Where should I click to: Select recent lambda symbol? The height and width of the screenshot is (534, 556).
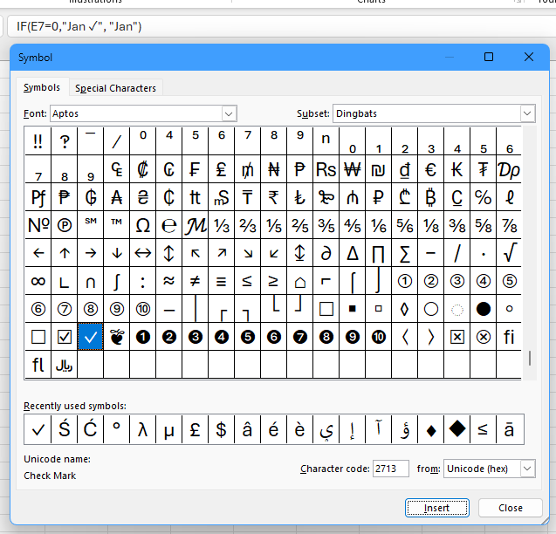click(x=143, y=429)
